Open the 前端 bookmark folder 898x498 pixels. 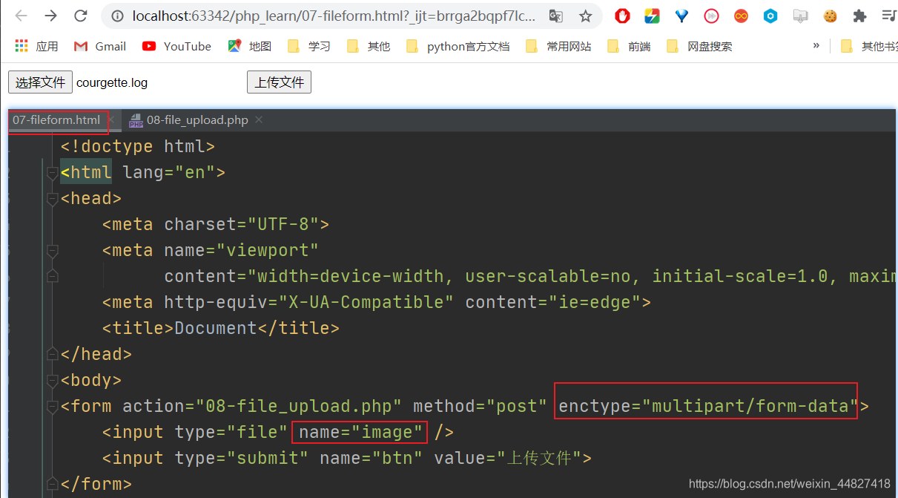(629, 46)
